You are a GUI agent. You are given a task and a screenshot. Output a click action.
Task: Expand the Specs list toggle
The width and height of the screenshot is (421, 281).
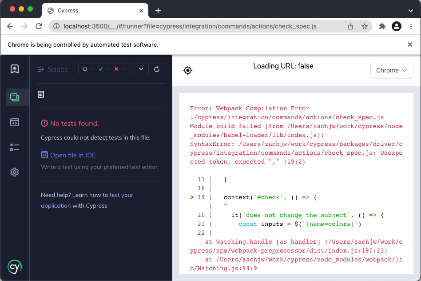coord(40,69)
